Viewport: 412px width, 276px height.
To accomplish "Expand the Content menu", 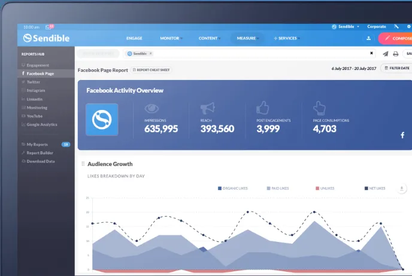I will click(x=210, y=38).
